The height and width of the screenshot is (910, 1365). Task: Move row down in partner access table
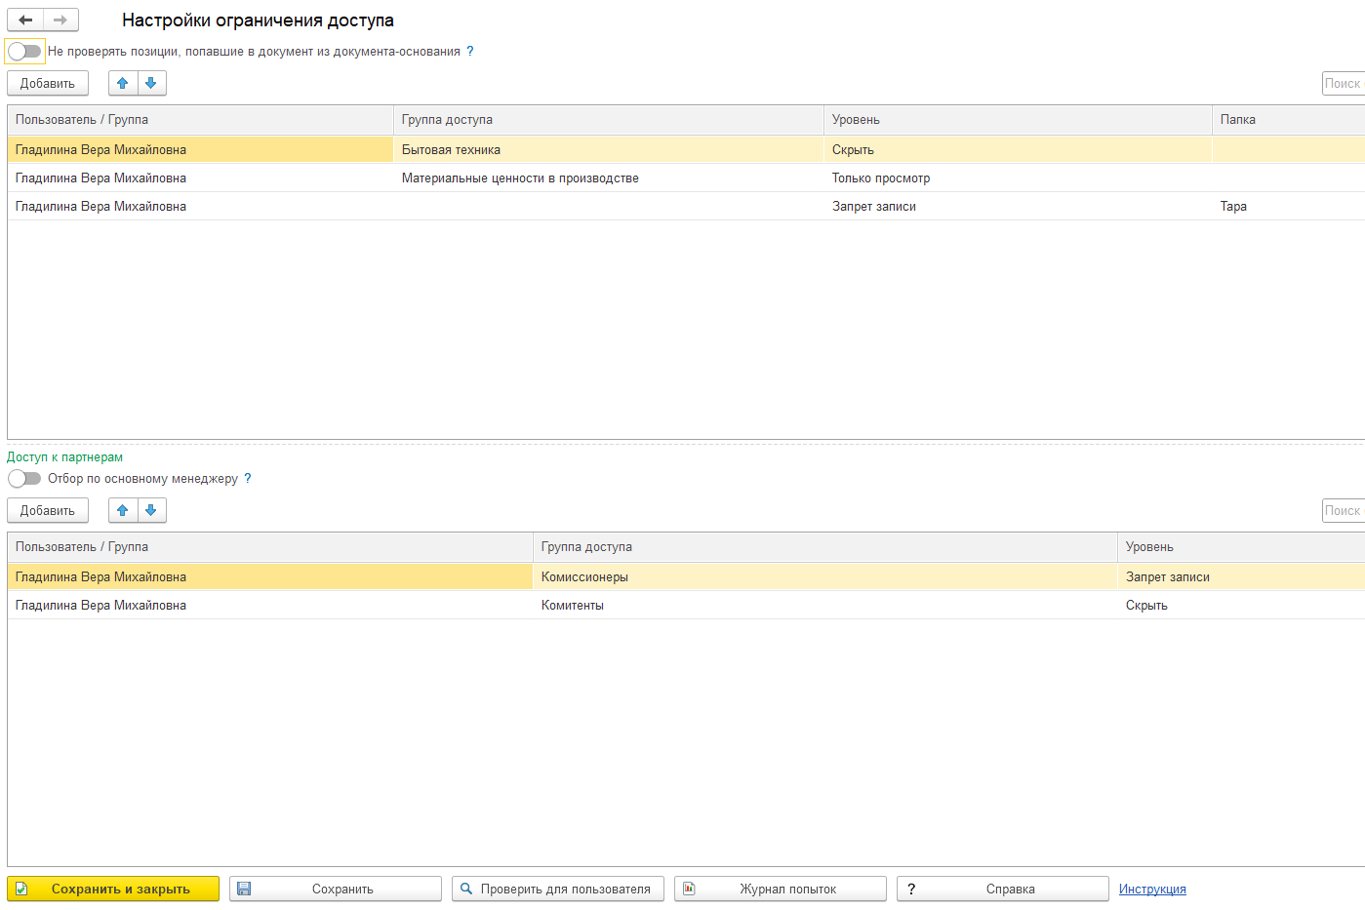(151, 510)
